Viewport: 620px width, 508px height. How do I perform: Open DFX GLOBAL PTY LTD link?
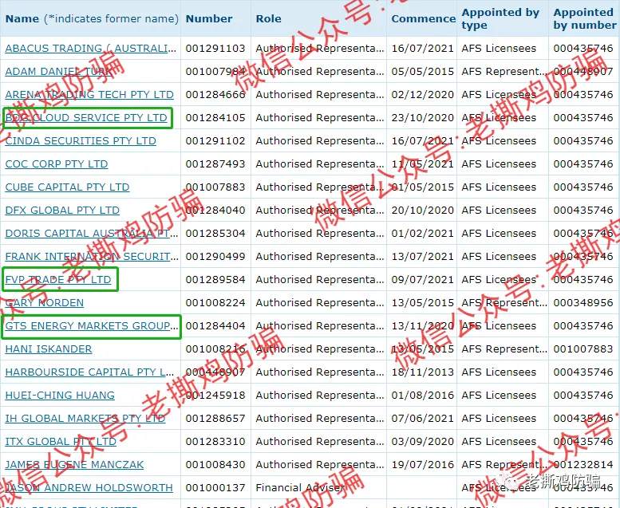[62, 211]
